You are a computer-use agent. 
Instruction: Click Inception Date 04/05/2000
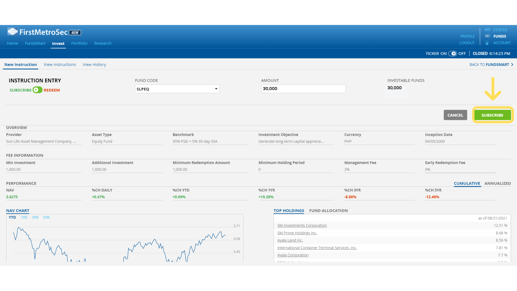[x=435, y=141]
